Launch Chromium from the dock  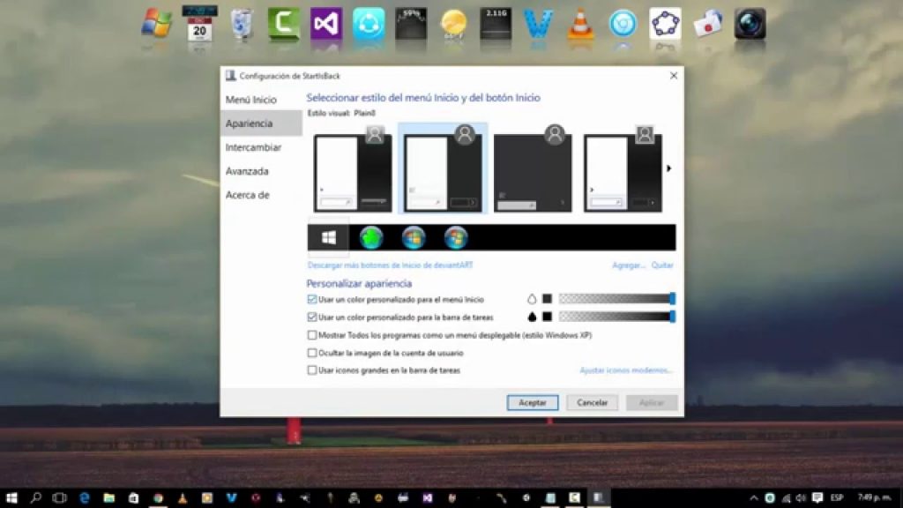(x=623, y=24)
